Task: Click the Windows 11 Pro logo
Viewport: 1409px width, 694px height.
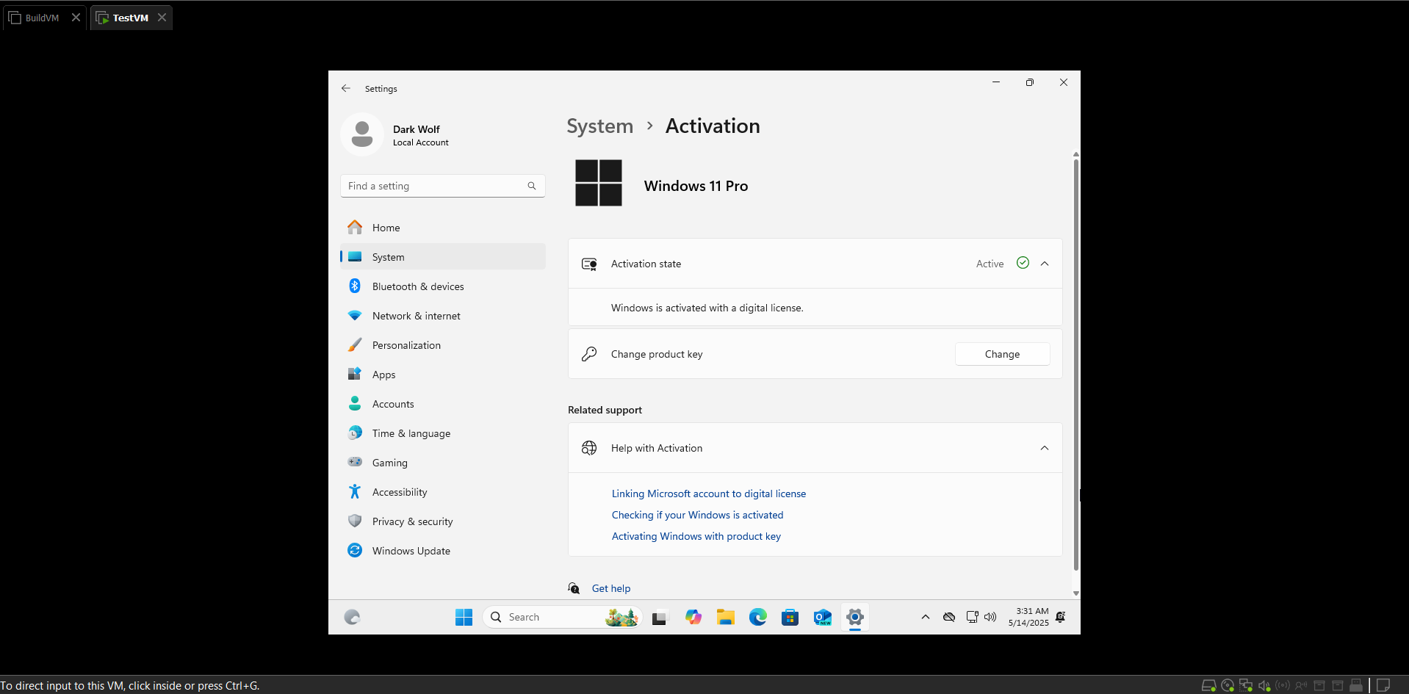Action: (599, 183)
